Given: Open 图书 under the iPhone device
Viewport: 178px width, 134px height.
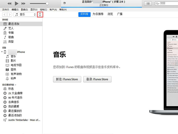Looking at the screenshot, I should 21,70.
